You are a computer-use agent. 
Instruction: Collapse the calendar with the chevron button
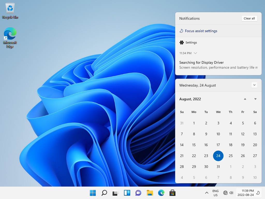254,85
